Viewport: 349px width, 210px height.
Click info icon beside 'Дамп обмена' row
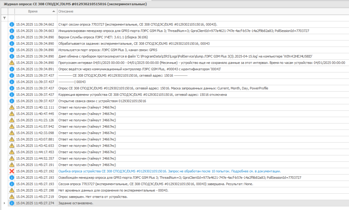(12, 57)
